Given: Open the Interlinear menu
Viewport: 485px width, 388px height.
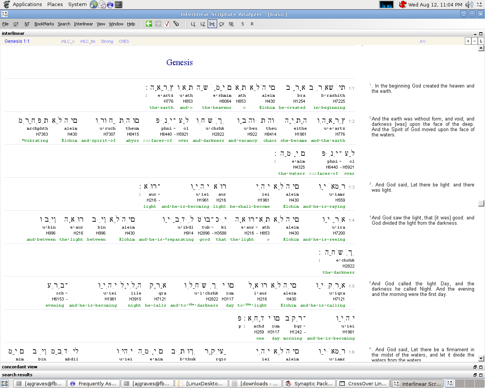Looking at the screenshot, I should tap(83, 23).
